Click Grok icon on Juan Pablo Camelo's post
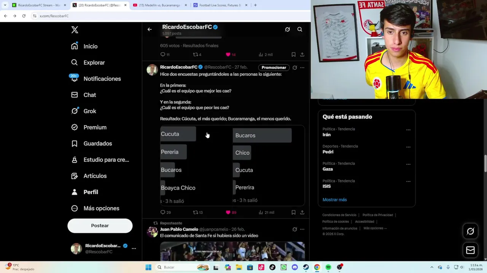 point(294,229)
